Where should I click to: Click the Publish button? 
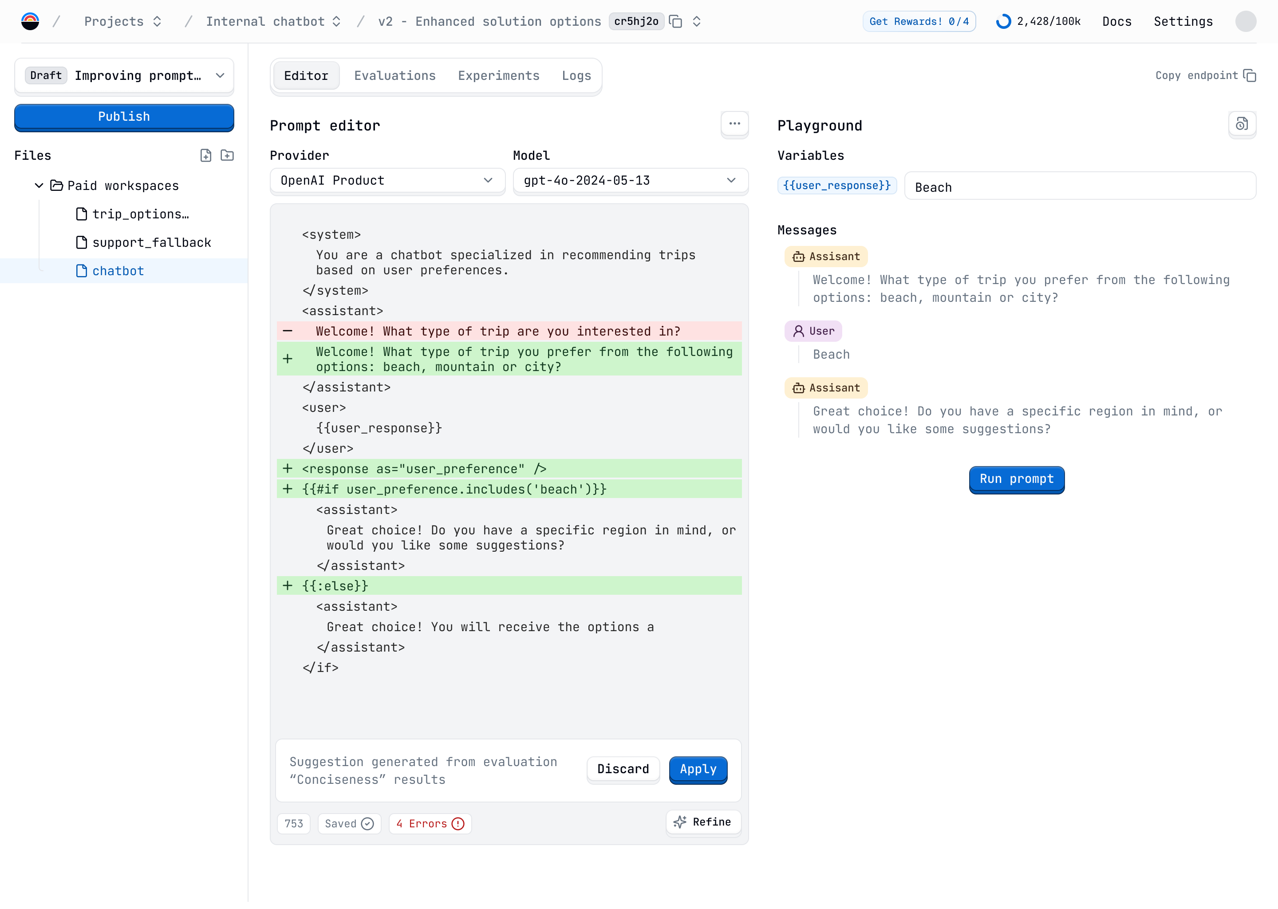click(124, 117)
